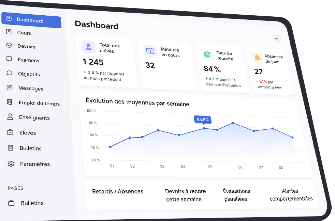
Task: Open the Total des eléves card
Action: [x=105, y=61]
